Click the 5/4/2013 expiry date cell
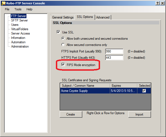The height and width of the screenshot is (137, 166). 123,91
